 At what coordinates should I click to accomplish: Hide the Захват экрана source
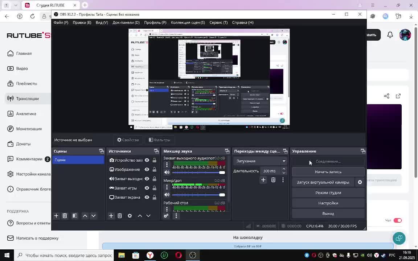(x=147, y=197)
